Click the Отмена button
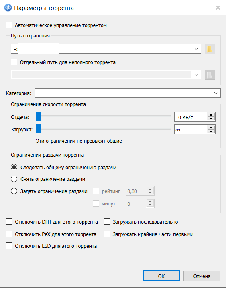Viewport: 226px width, 288px height. coord(202,276)
